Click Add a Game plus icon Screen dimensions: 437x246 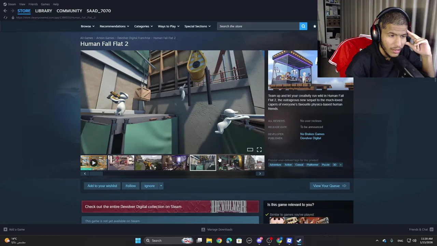click(5, 230)
